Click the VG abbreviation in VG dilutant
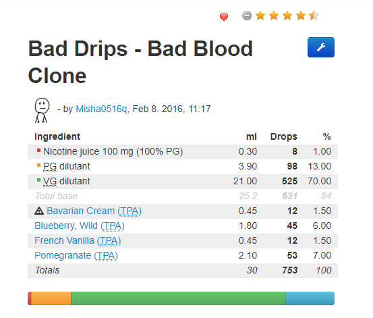Viewport: 373px width, 318px height. tap(50, 181)
